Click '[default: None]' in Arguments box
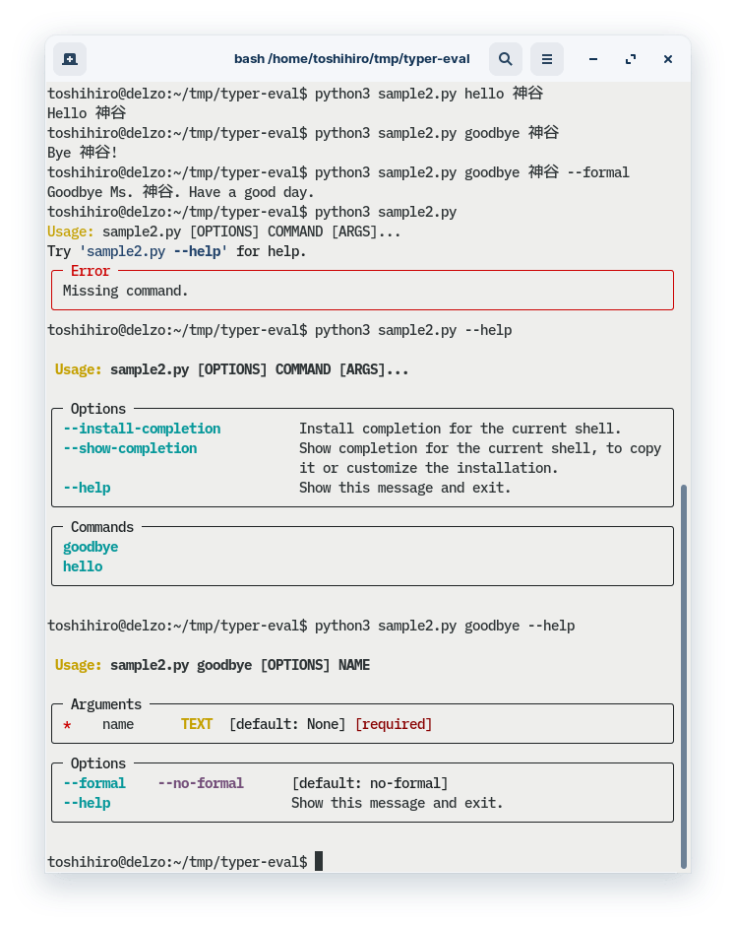 tap(287, 724)
